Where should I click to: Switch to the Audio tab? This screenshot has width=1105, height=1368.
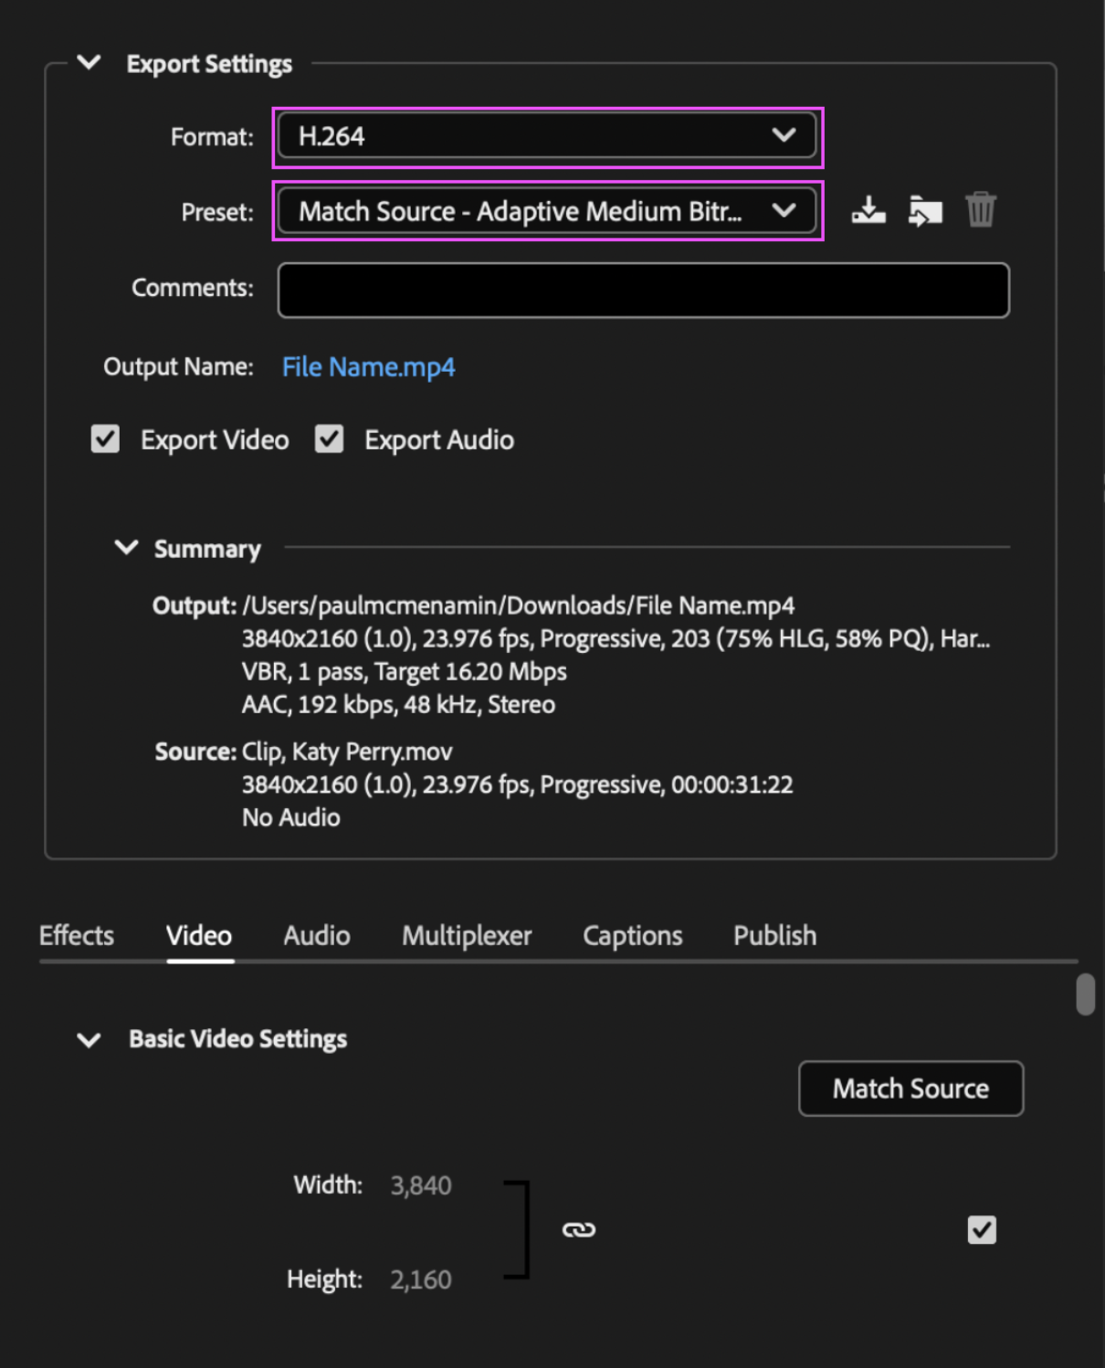pos(316,935)
